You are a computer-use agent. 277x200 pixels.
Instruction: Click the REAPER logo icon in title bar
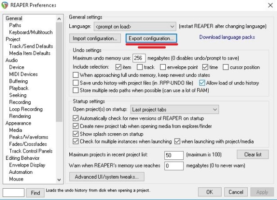point(5,5)
